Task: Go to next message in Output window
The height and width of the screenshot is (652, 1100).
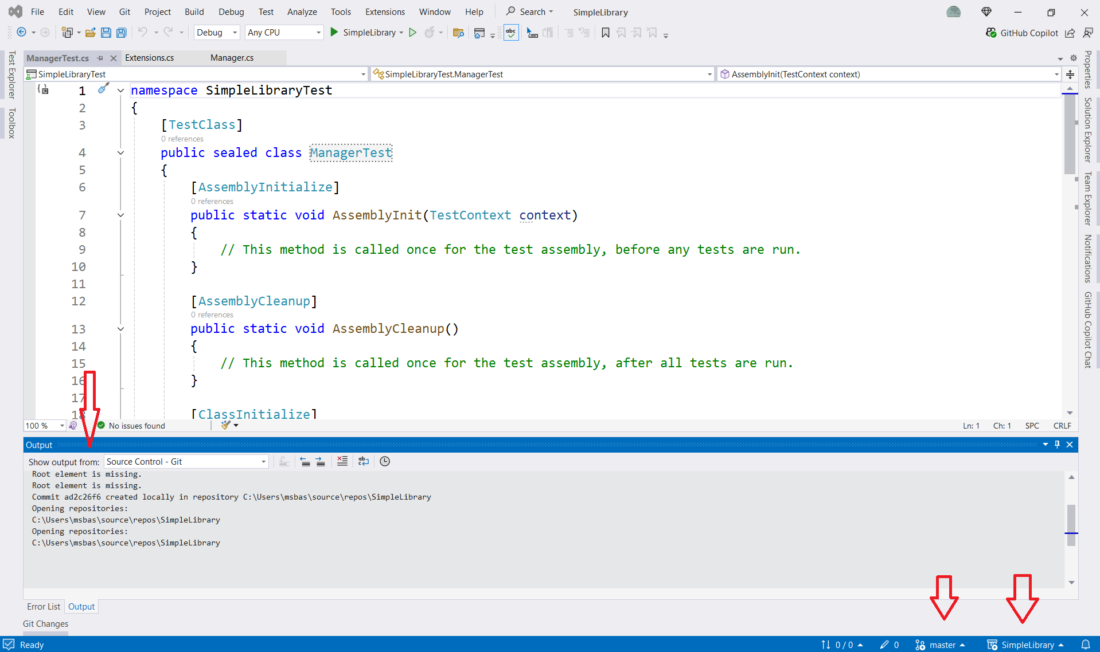Action: 321,461
